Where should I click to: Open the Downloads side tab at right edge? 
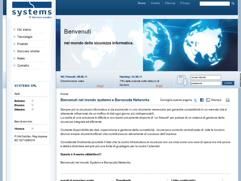click(240, 80)
